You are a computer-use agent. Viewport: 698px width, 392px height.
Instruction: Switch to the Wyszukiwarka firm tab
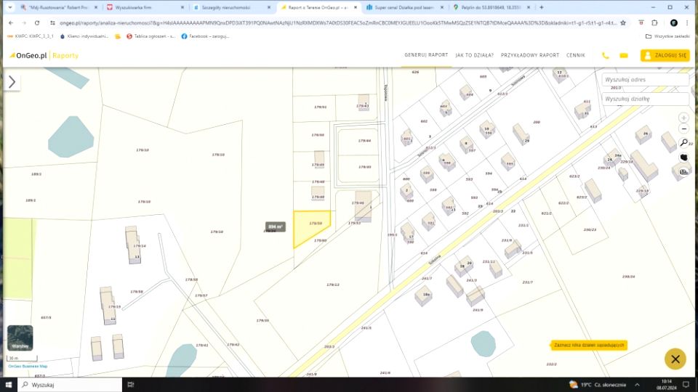pos(143,7)
